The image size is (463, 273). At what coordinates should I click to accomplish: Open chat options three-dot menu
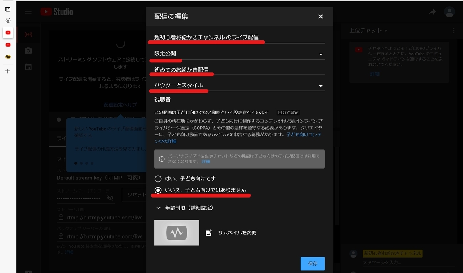pos(454,30)
